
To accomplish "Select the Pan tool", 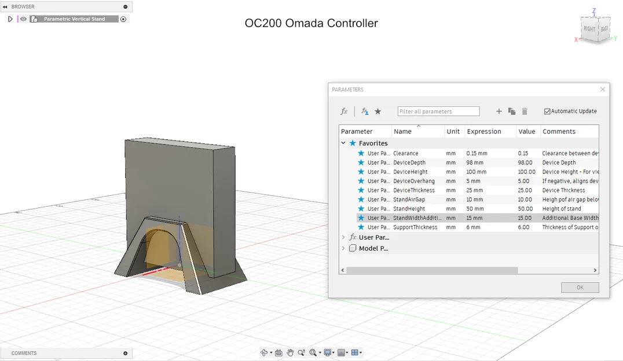I will click(x=290, y=352).
